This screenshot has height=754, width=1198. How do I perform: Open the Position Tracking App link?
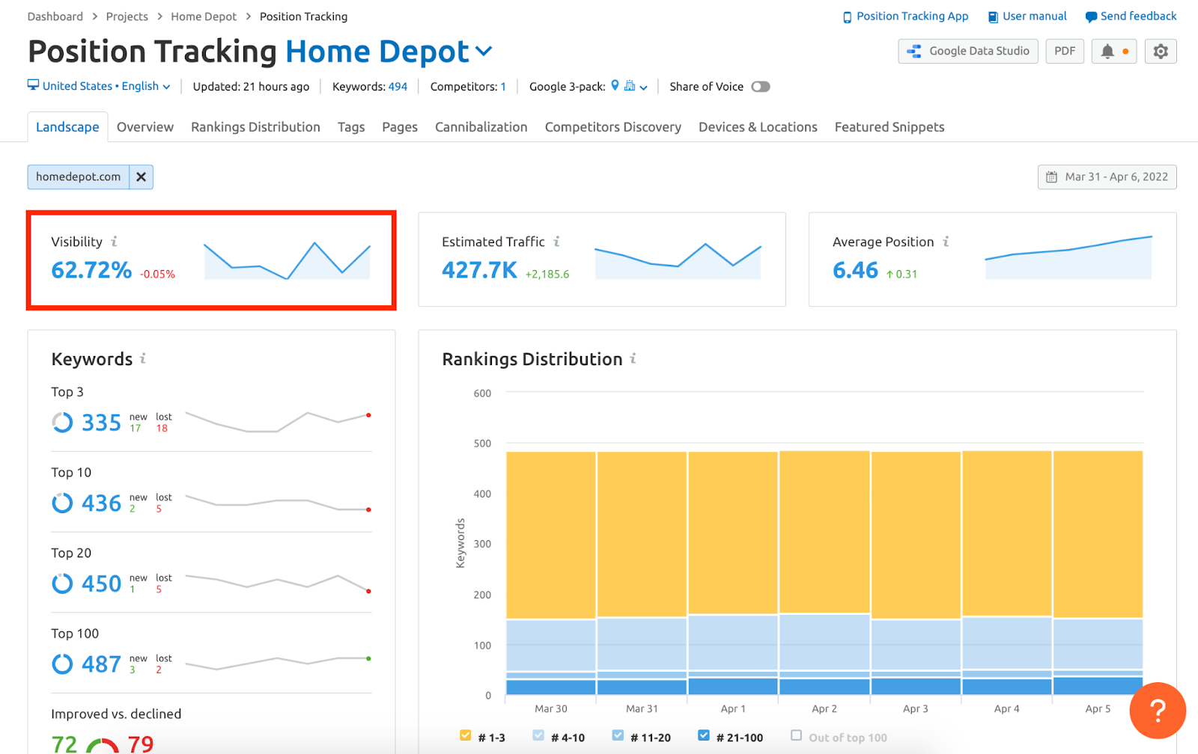coord(912,16)
